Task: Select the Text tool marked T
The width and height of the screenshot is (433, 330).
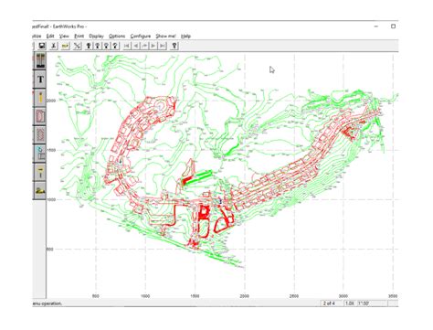Action: (40, 80)
